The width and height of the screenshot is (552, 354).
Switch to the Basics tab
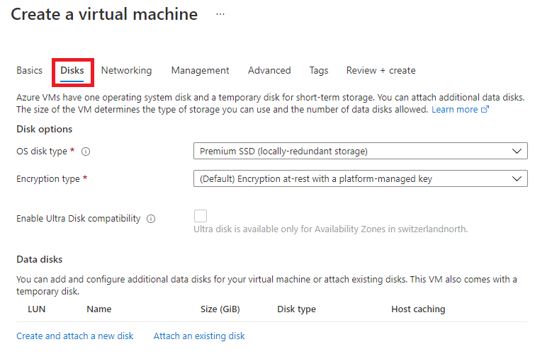(29, 70)
